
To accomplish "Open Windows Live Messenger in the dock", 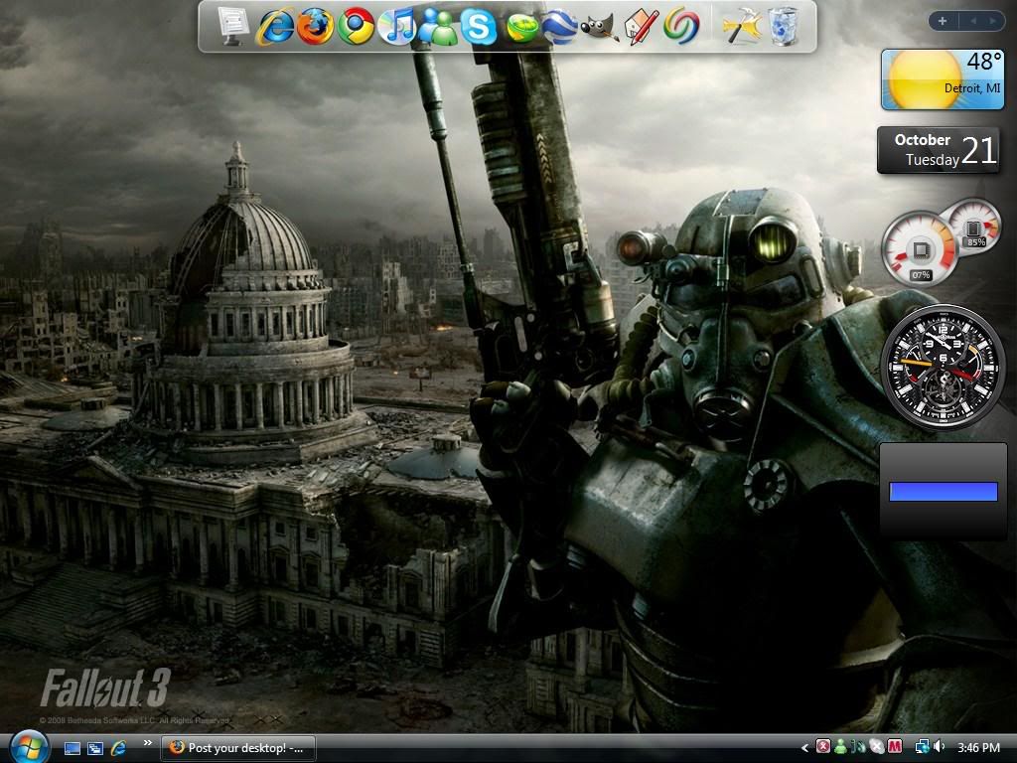I will point(438,27).
